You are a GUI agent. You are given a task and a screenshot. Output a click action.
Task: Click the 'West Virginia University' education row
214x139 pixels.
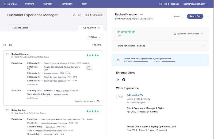point(48,94)
